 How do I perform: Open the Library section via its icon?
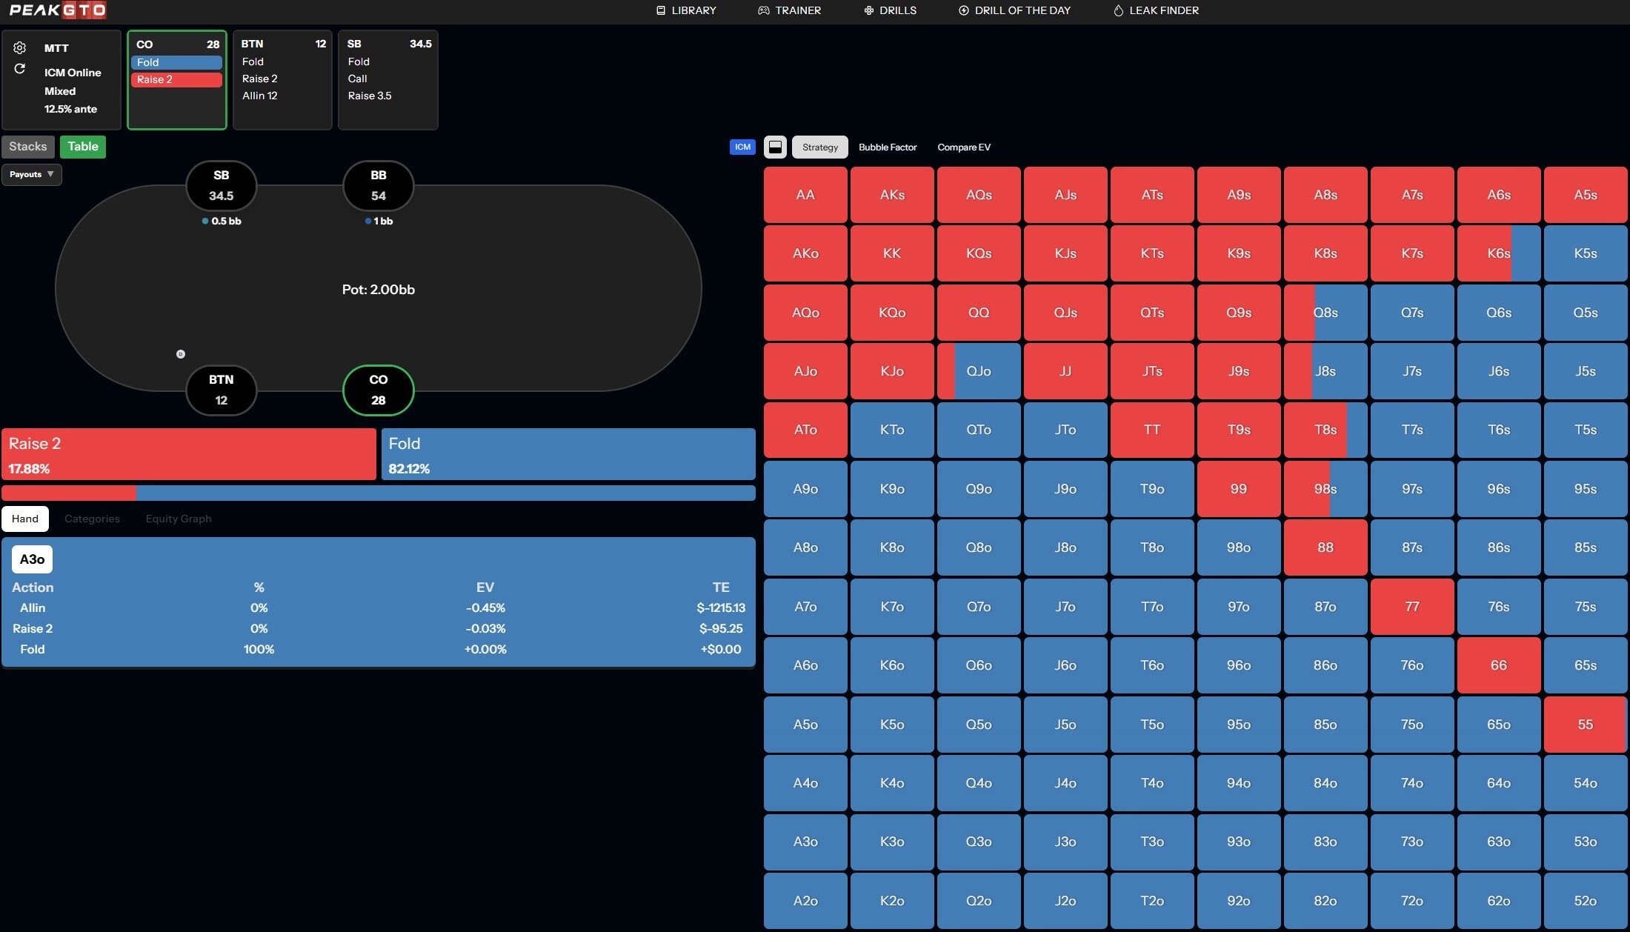(x=660, y=10)
